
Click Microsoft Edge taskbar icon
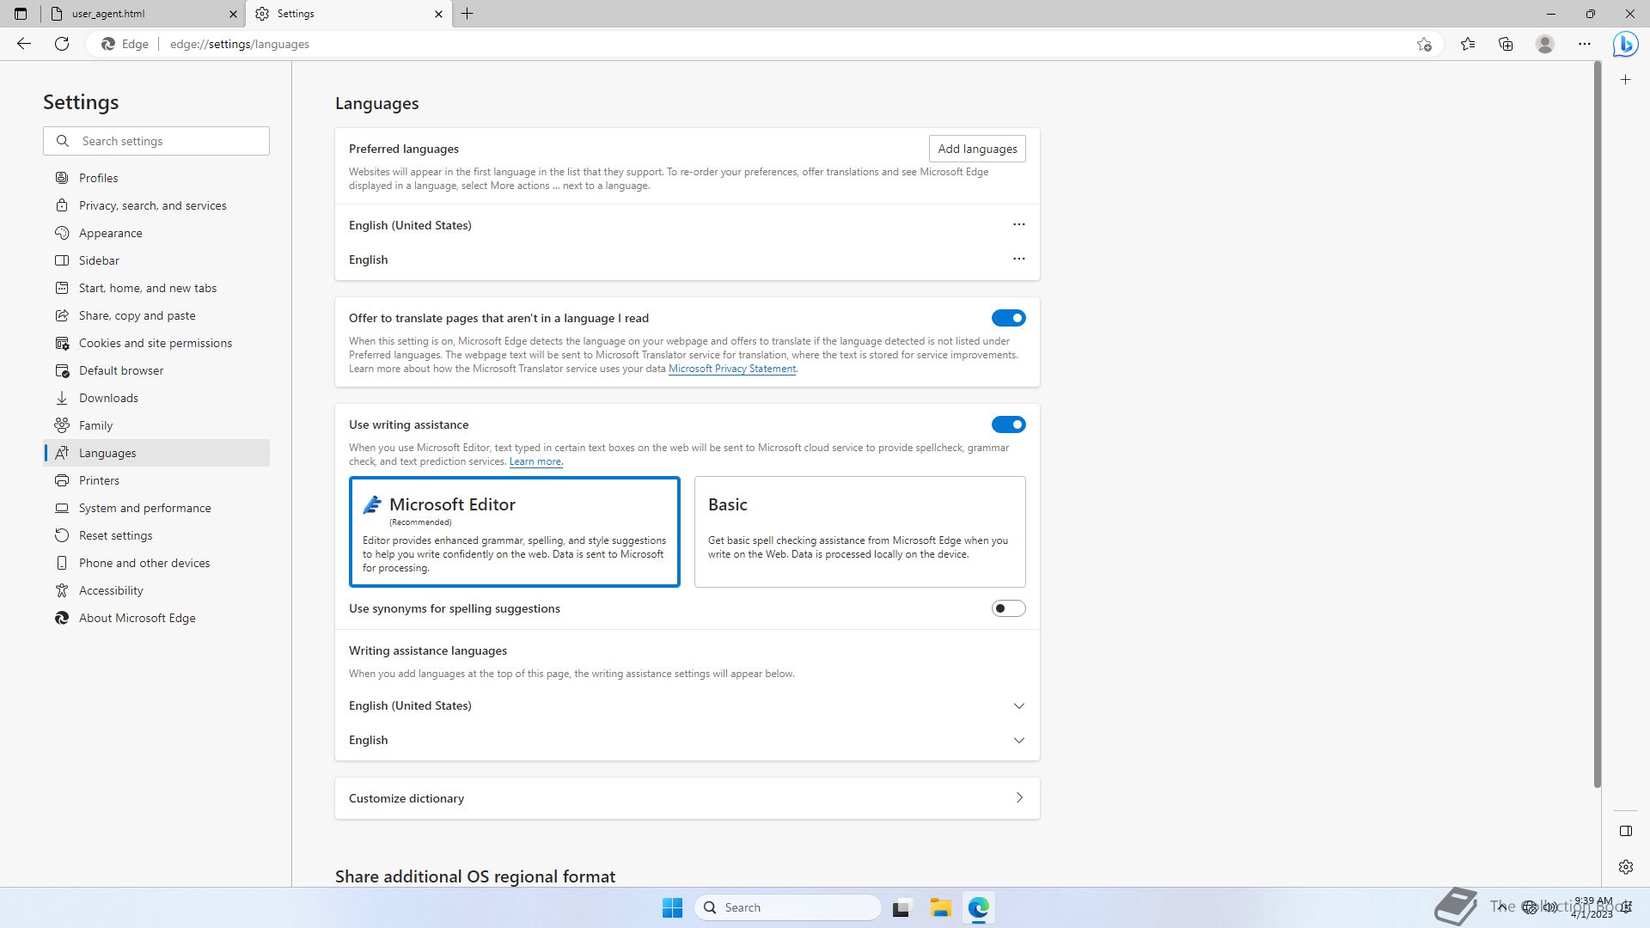pyautogui.click(x=979, y=907)
